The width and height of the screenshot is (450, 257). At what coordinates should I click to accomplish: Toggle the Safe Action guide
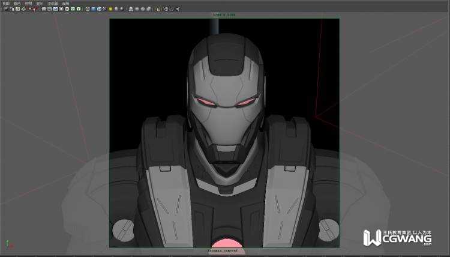point(73,9)
